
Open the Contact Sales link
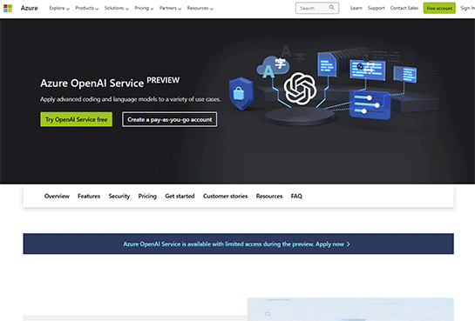click(x=404, y=8)
